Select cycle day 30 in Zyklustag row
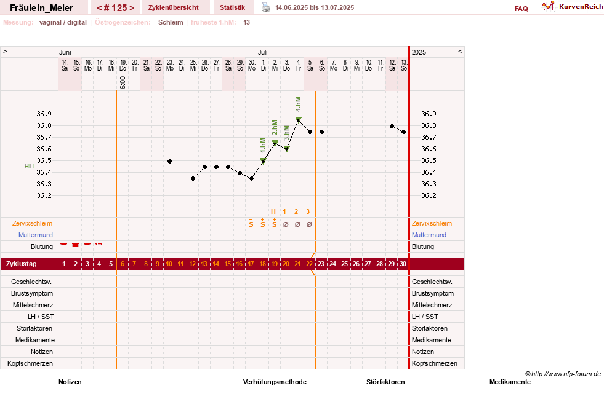Viewport: 604px width, 418px height. (403, 264)
